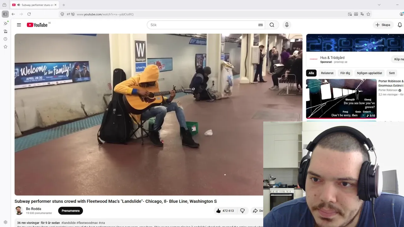Mute the tab via speaker icon
Image resolution: width=404 pixels, height=227 pixels.
(19, 5)
